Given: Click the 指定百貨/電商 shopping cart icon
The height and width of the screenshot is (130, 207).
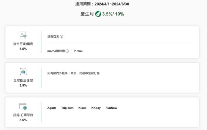Looking at the screenshot, I should (23, 35).
